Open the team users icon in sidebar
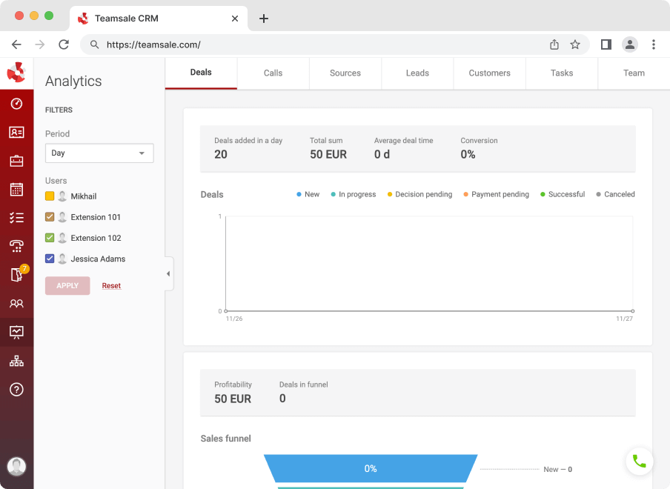Viewport: 670px width, 489px height. (16, 304)
